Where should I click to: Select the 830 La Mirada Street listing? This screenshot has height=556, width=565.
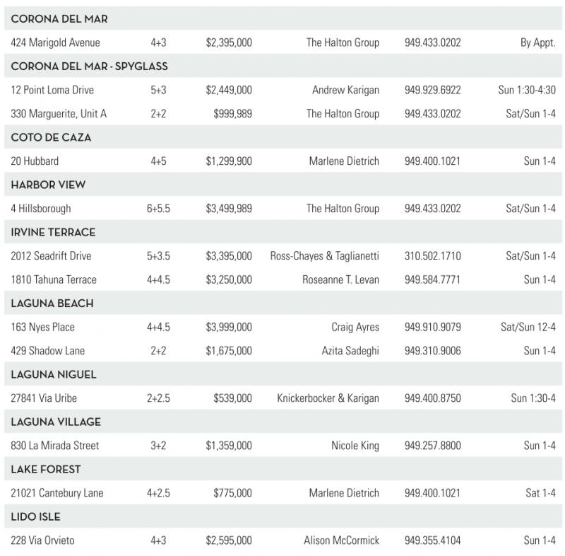pos(55,446)
